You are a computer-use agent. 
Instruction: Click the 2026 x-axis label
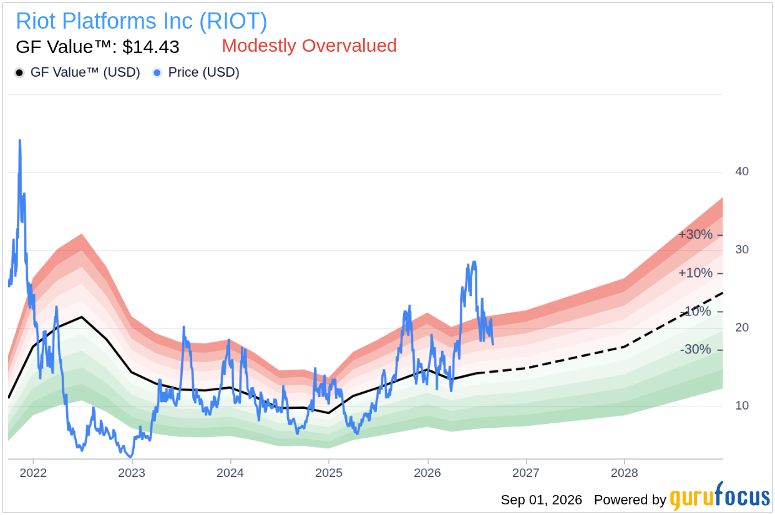click(x=427, y=473)
